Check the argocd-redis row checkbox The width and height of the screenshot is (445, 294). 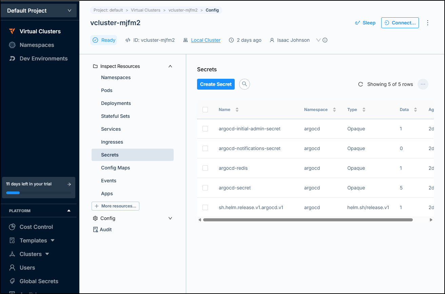pos(205,168)
